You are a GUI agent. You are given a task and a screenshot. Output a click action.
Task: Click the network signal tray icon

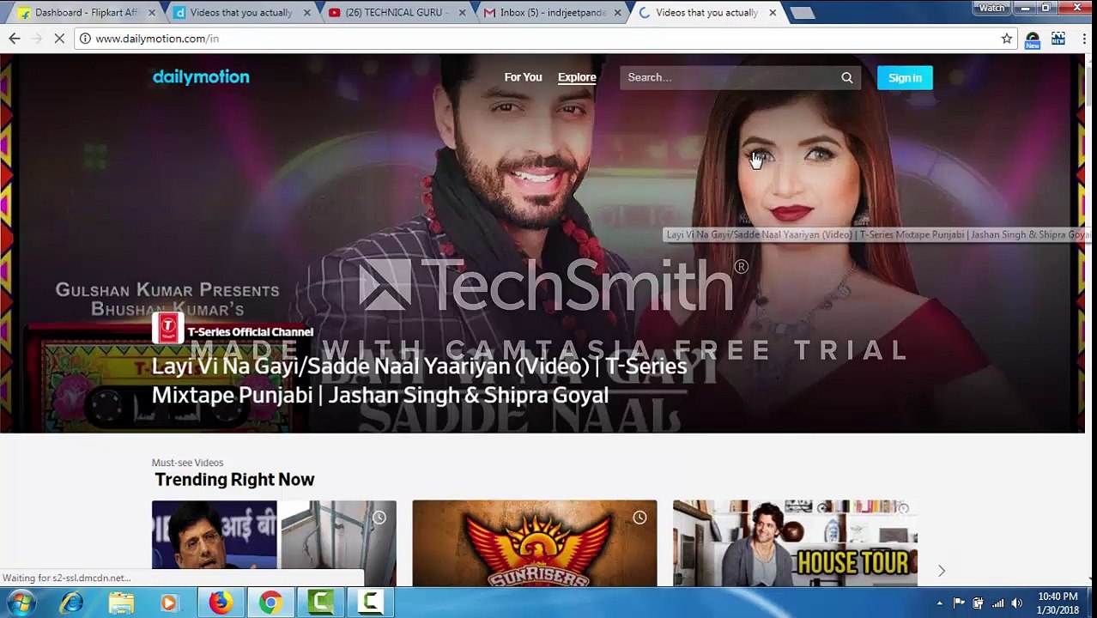click(x=997, y=603)
